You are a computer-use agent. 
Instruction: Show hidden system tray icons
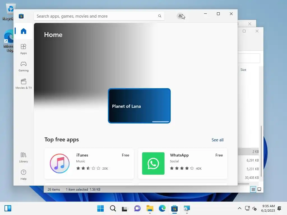coord(239,208)
